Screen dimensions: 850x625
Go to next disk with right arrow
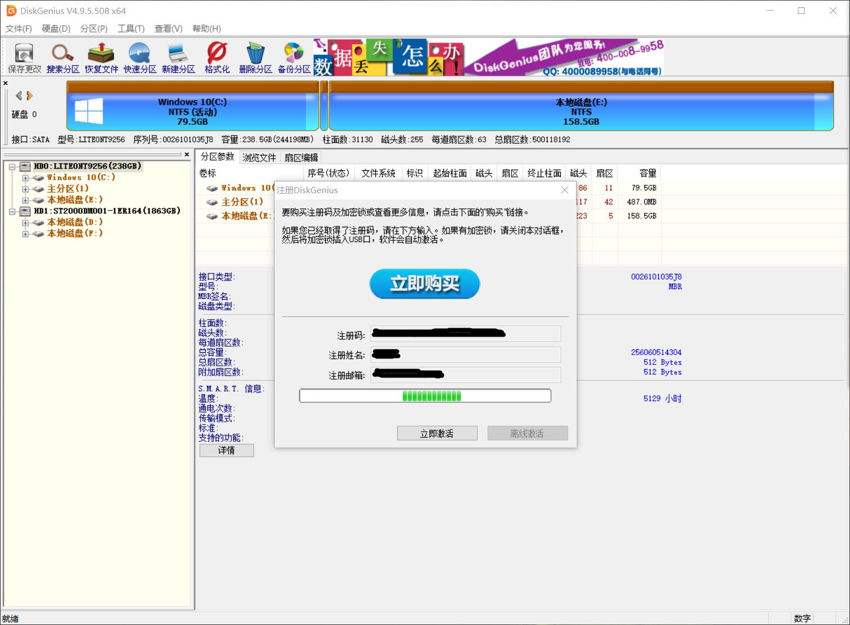(x=30, y=96)
